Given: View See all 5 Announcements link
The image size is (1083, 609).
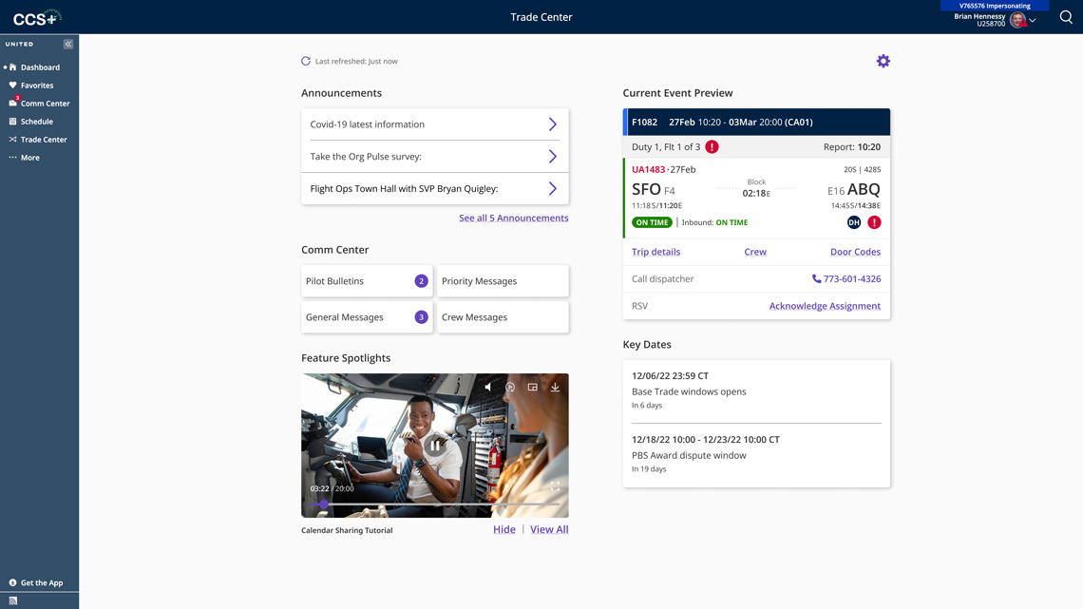Looking at the screenshot, I should 513,218.
